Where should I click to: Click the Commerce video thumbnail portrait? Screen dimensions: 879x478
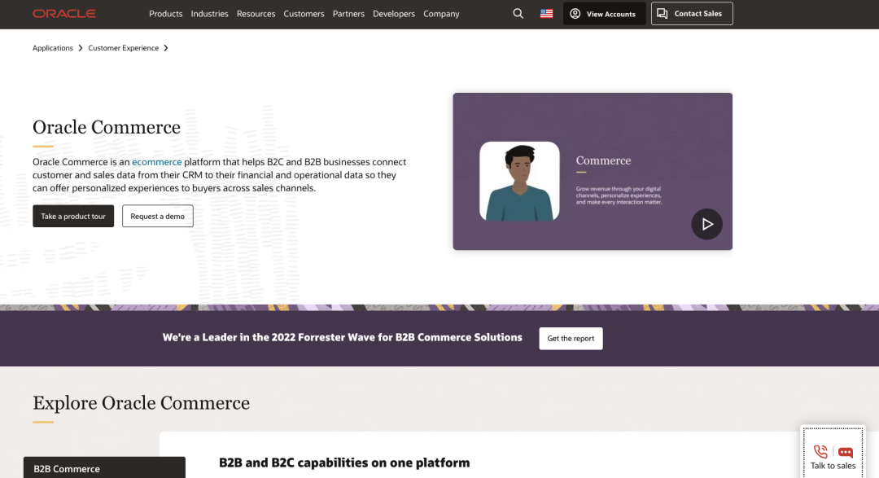[519, 181]
